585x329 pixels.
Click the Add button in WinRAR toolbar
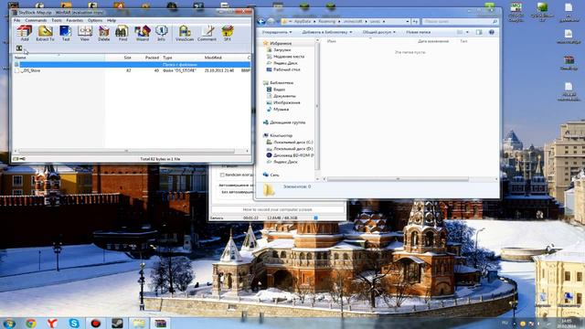coord(25,33)
